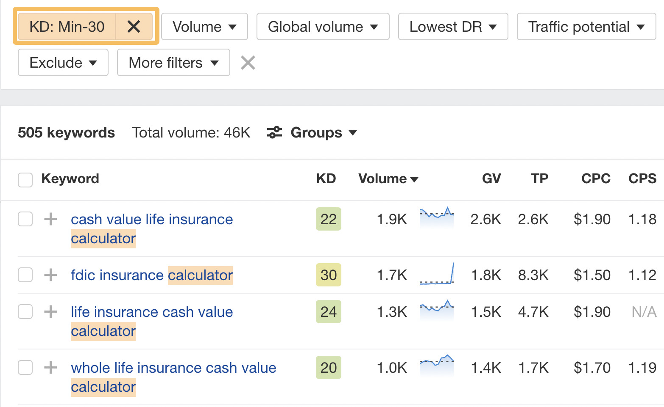Check the "cash value life insurance calculator" row
The height and width of the screenshot is (407, 664).
[25, 219]
